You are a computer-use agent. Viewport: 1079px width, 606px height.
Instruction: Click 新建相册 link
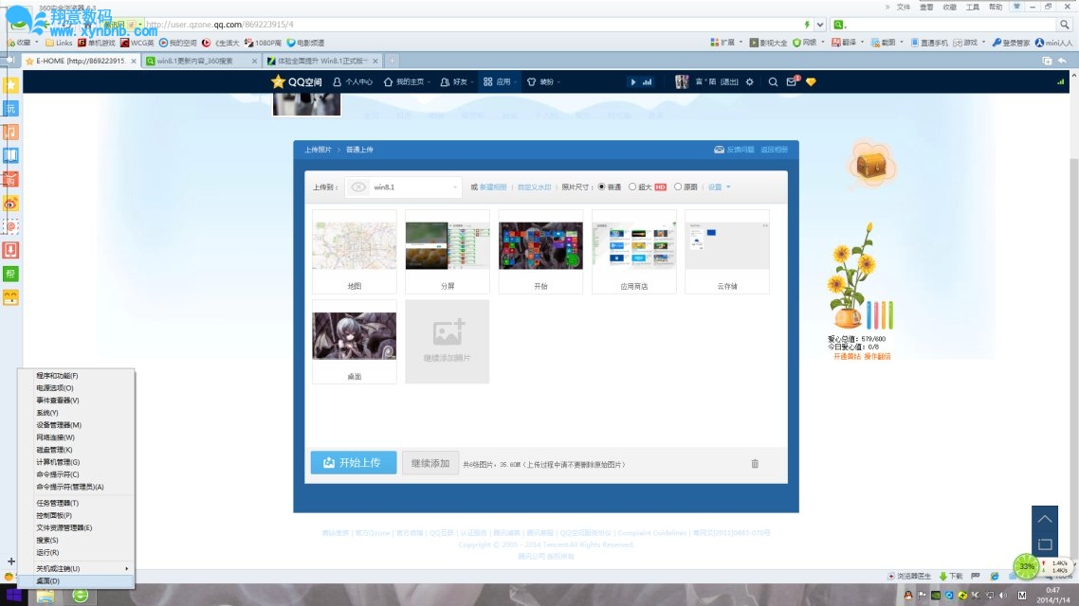point(493,187)
